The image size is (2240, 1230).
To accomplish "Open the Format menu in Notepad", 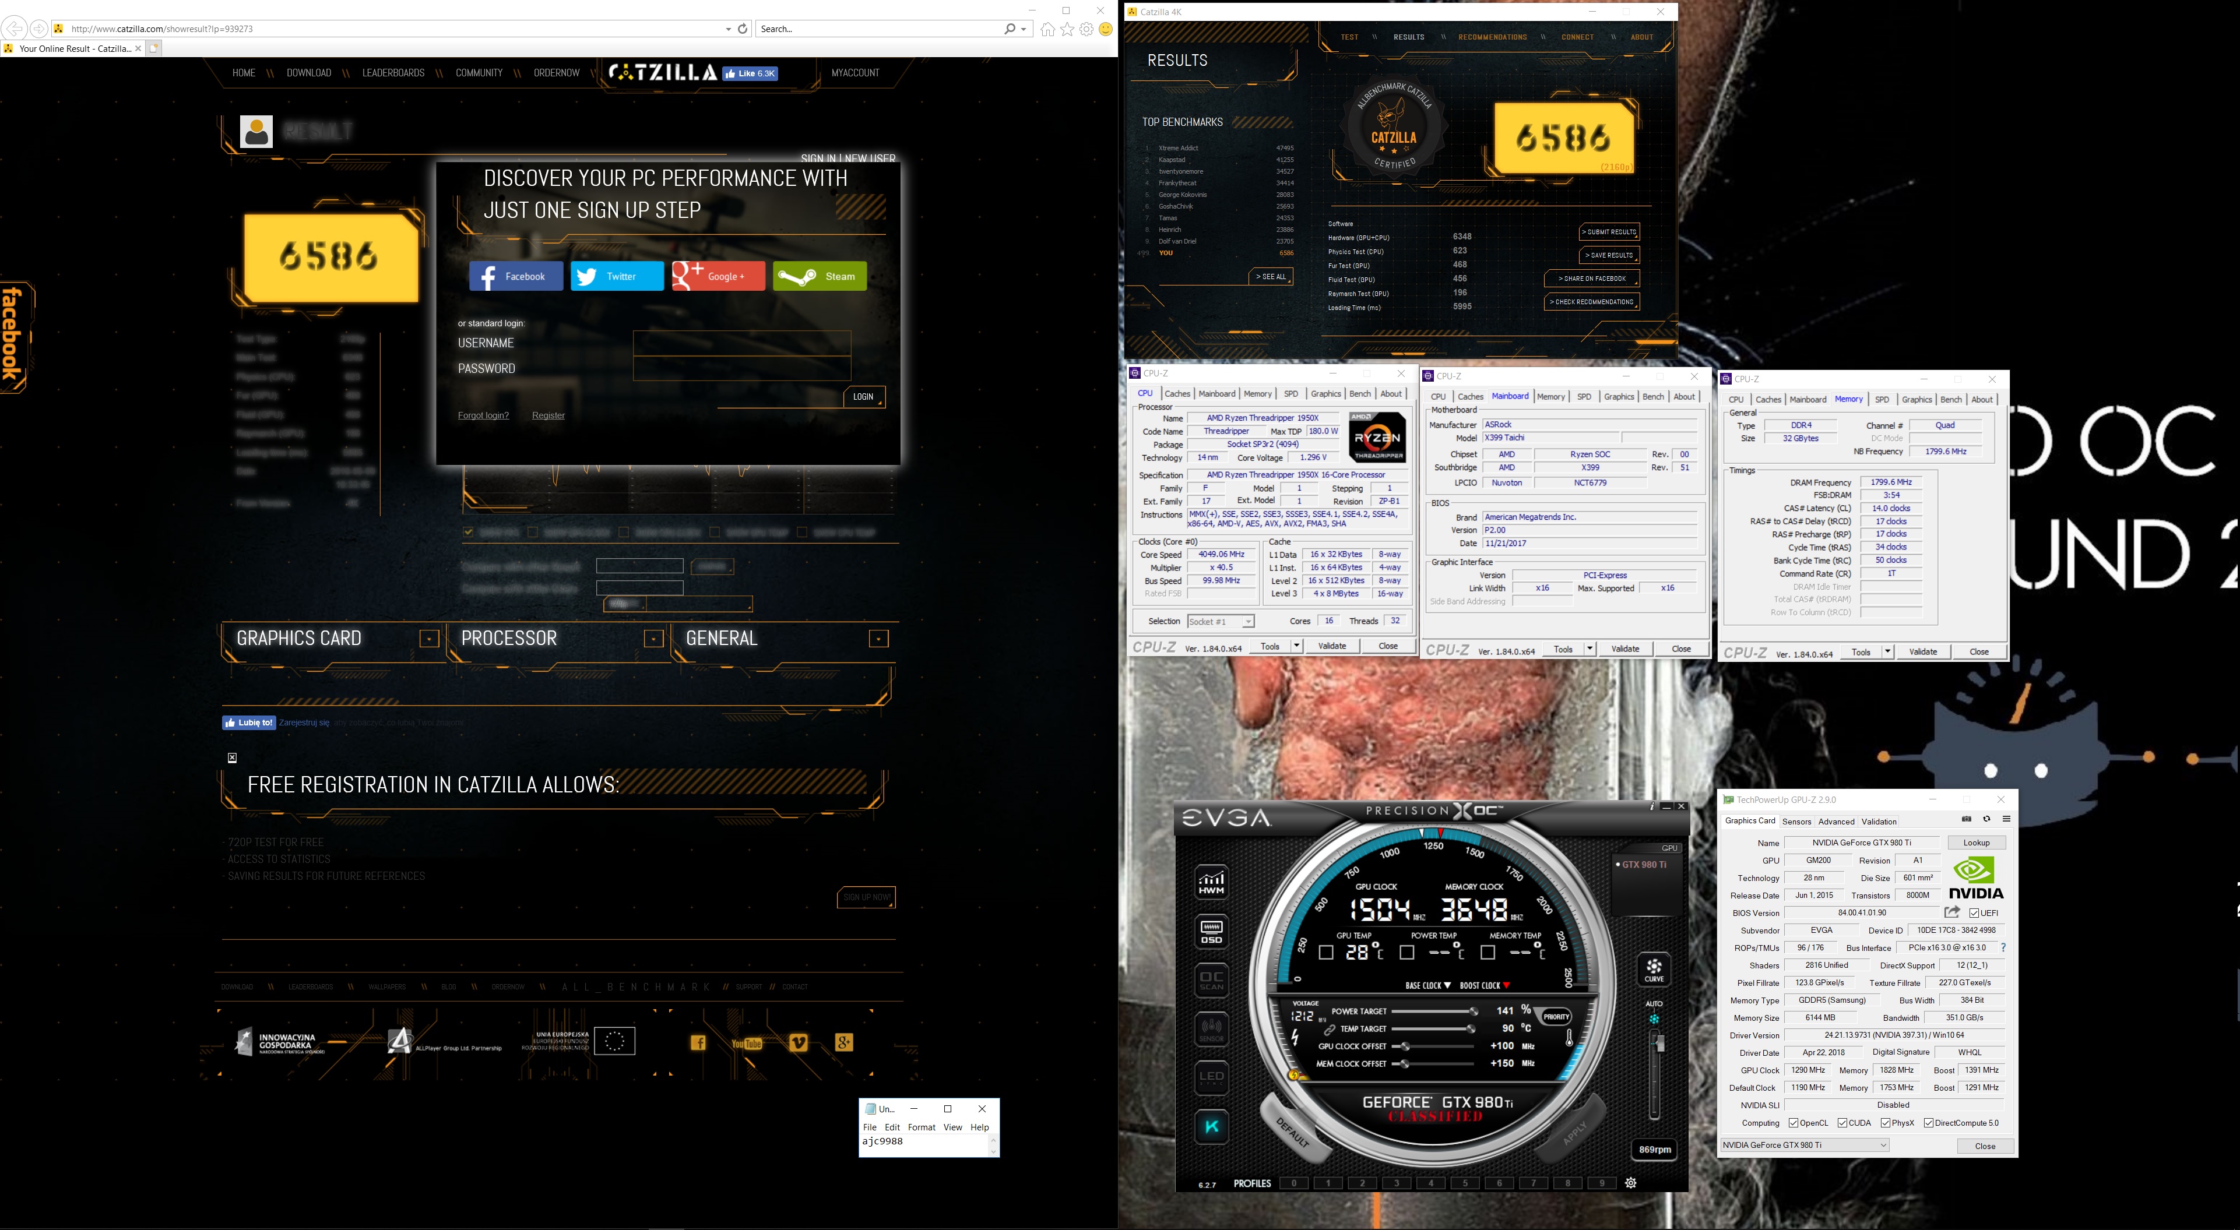I will [x=921, y=1127].
